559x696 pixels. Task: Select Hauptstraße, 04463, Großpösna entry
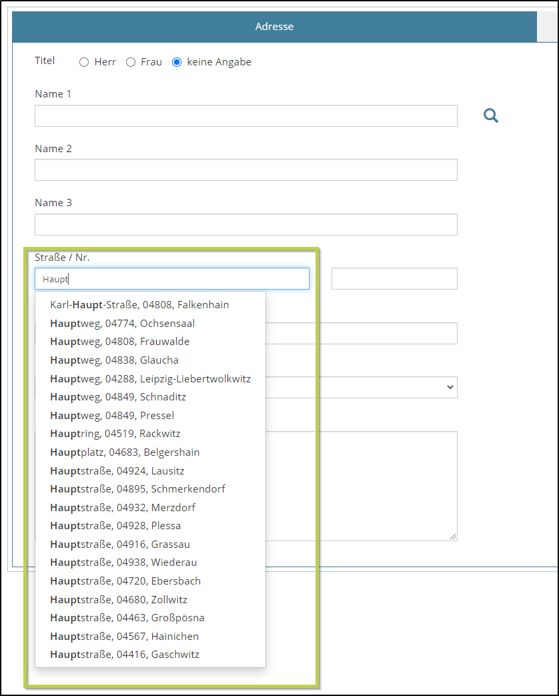127,618
